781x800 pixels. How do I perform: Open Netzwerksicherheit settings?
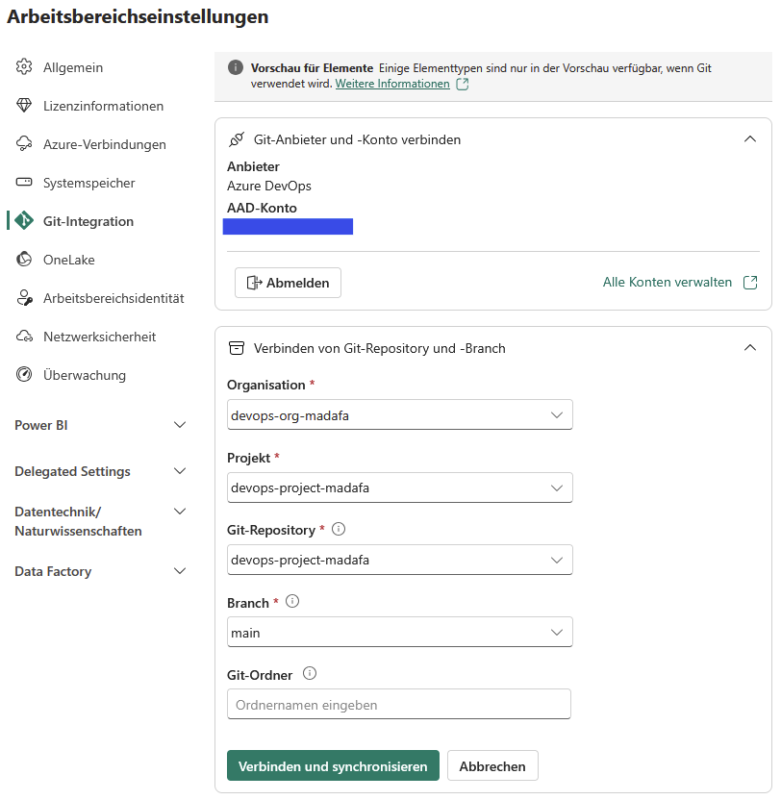click(99, 337)
